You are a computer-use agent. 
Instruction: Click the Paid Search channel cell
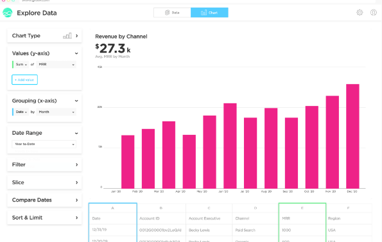pos(256,230)
